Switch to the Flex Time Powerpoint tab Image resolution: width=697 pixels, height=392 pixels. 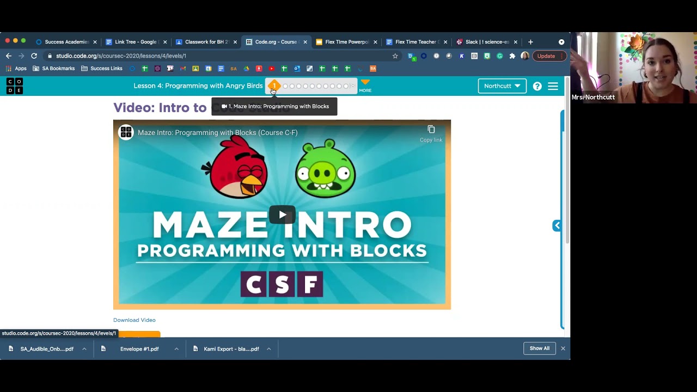click(x=346, y=42)
